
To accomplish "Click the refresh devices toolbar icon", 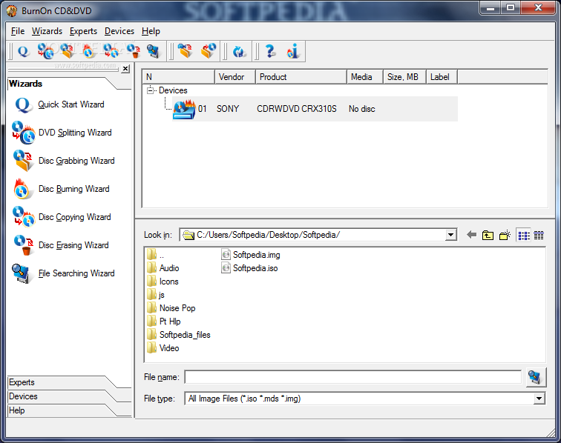I will click(x=239, y=51).
